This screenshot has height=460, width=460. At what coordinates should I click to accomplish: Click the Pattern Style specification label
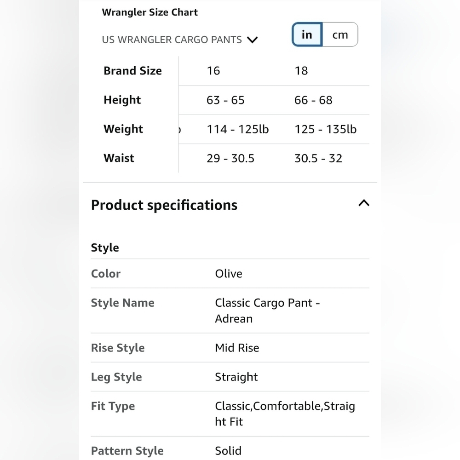pos(127,451)
